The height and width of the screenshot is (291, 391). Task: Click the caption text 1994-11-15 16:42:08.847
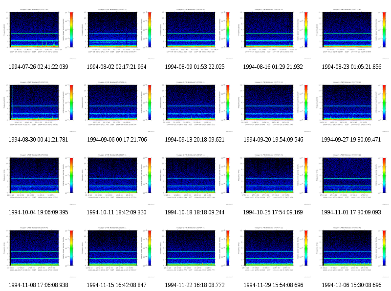coord(116,285)
